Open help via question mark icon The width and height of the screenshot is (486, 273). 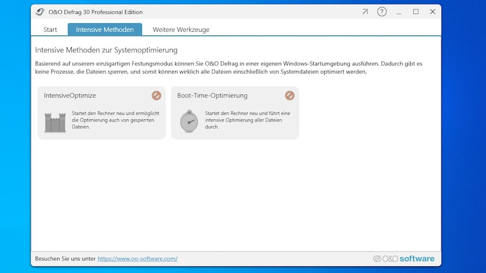[382, 12]
